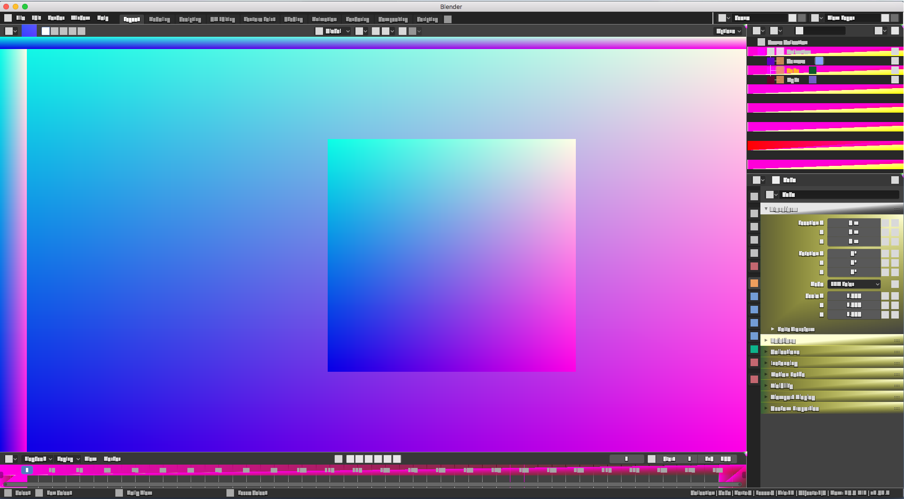Open the green Object Data tab icon

pos(754,349)
